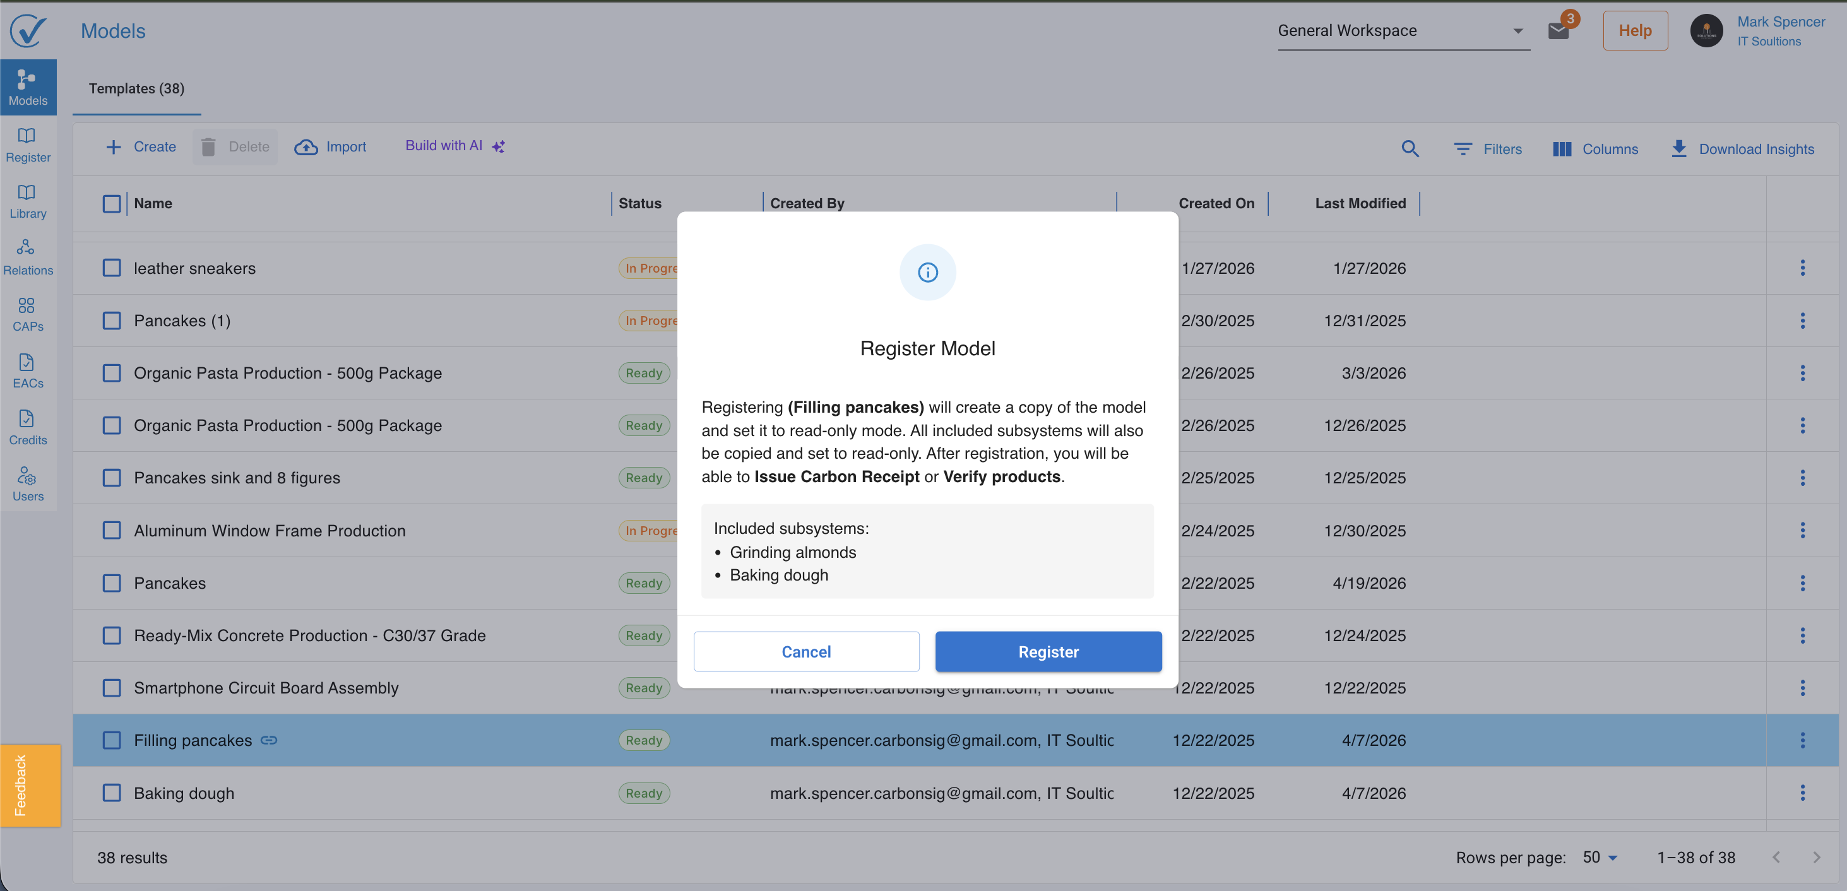Open the CAPs sidebar section
Screen dimensions: 1847x891
click(x=27, y=314)
